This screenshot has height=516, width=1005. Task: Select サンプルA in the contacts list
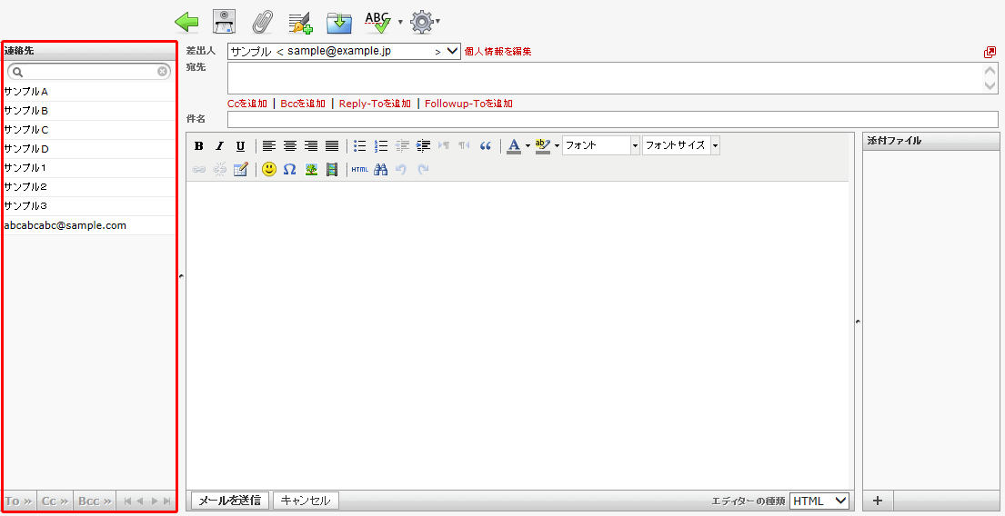(x=26, y=92)
